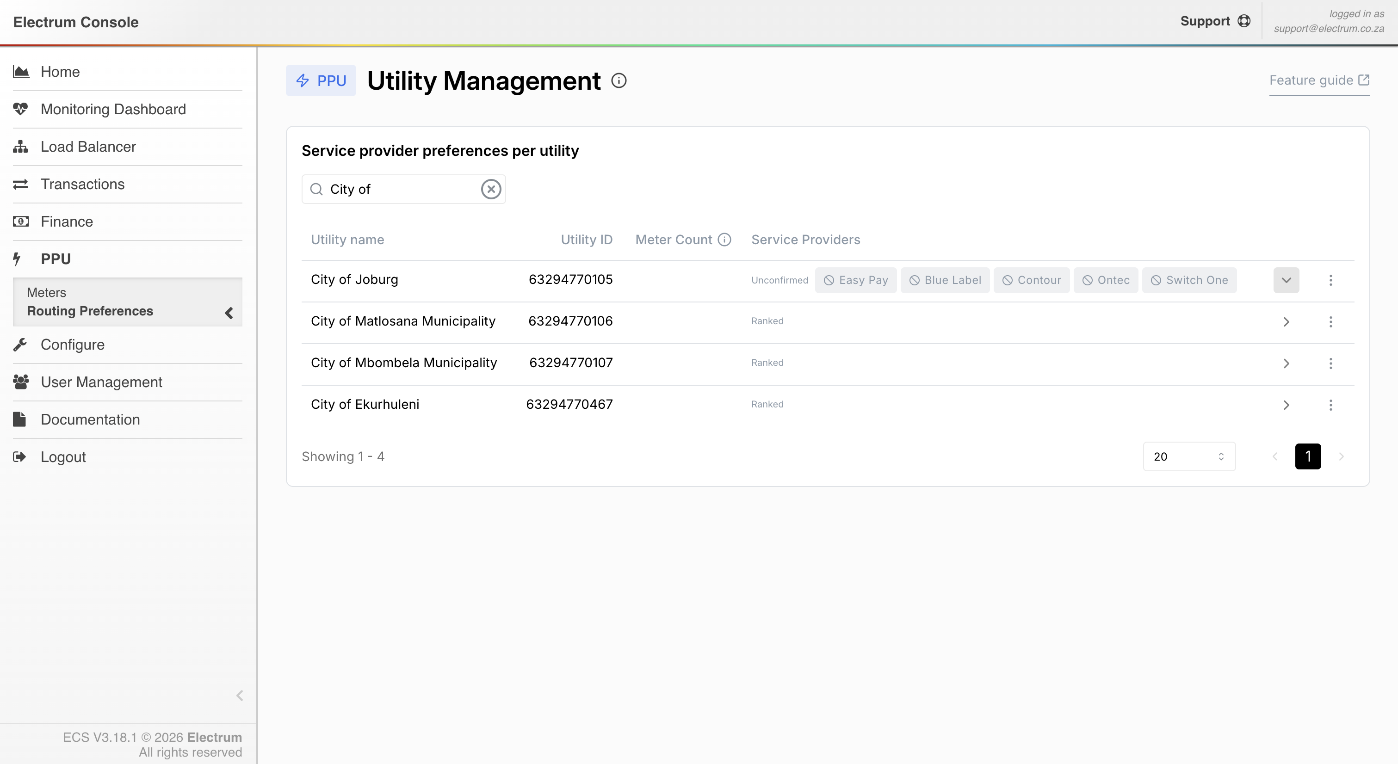Screen dimensions: 1398x764
Task: Click the page 1 pagination button
Action: tap(1307, 456)
